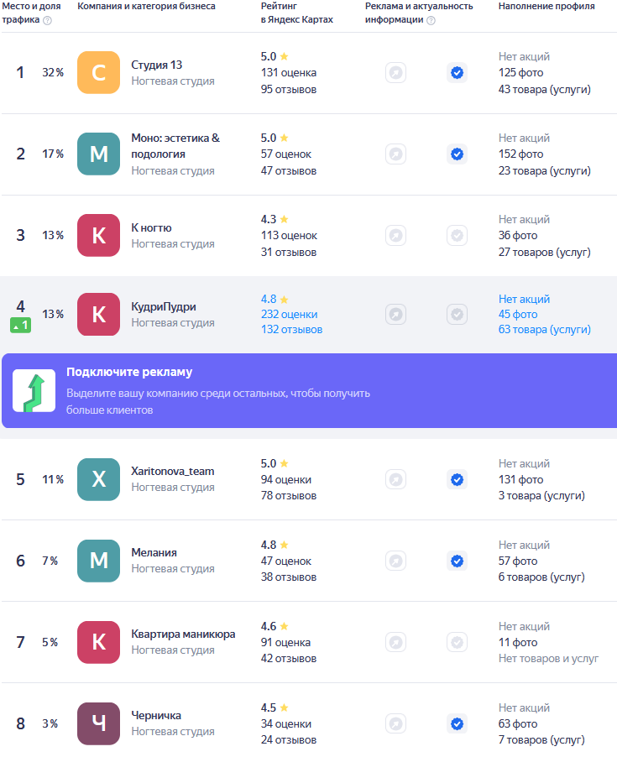The image size is (617, 757).
Task: Open the Квартира маникюра company name
Action: 183,634
